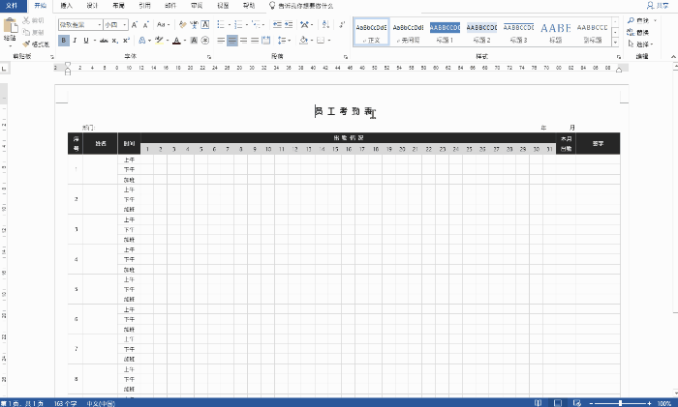Image resolution: width=678 pixels, height=407 pixels.
Task: Click the zoom slider handle
Action: [x=620, y=403]
